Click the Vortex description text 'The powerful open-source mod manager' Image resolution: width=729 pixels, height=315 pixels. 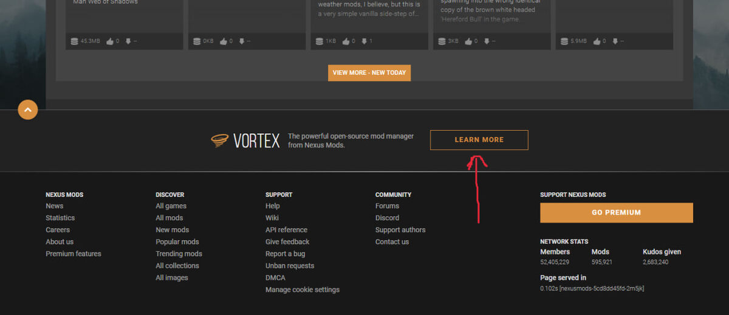351,136
